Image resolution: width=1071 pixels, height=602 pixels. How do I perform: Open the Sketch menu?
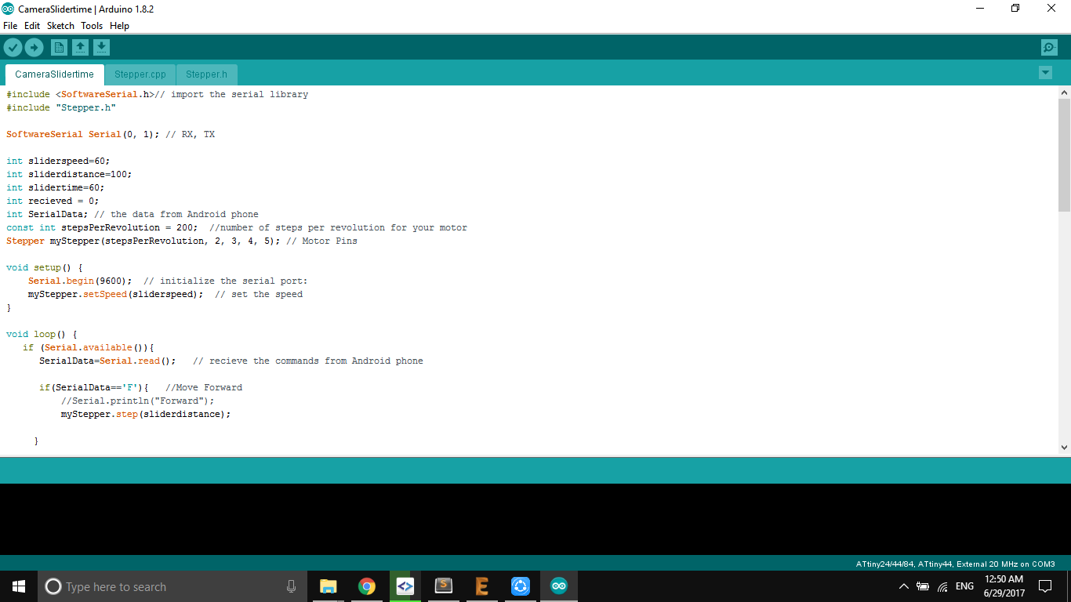pos(60,26)
